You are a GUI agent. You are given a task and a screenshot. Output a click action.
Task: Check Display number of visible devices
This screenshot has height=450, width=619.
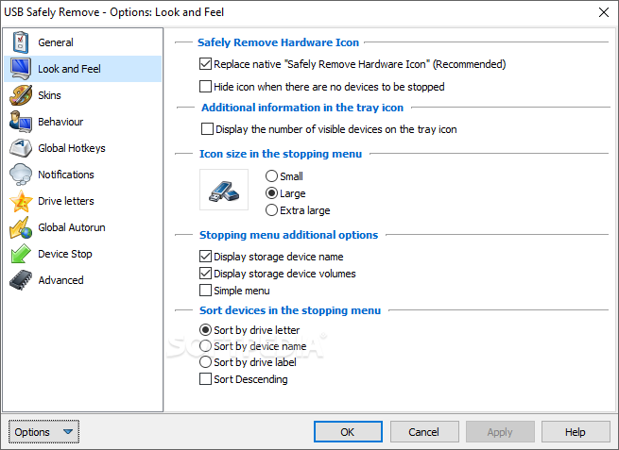tap(207, 129)
